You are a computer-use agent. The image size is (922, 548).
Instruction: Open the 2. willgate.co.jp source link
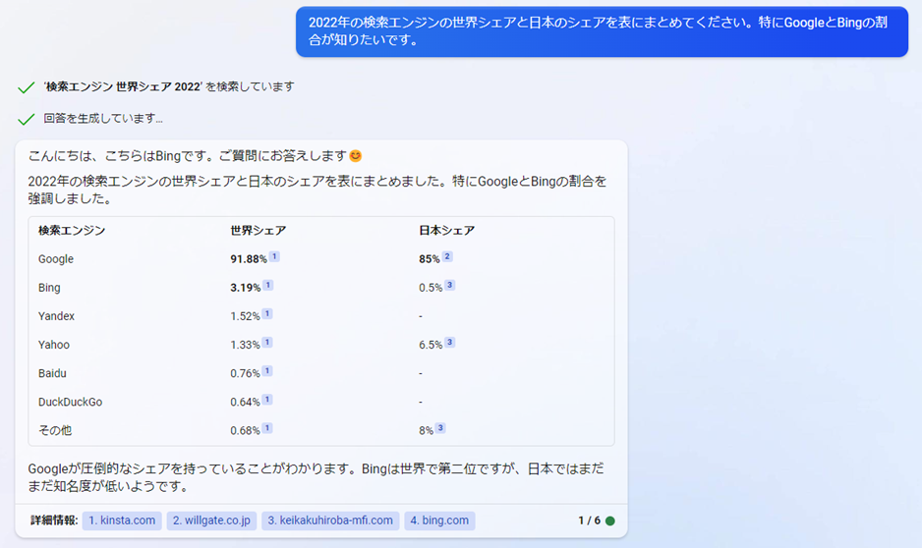(211, 521)
